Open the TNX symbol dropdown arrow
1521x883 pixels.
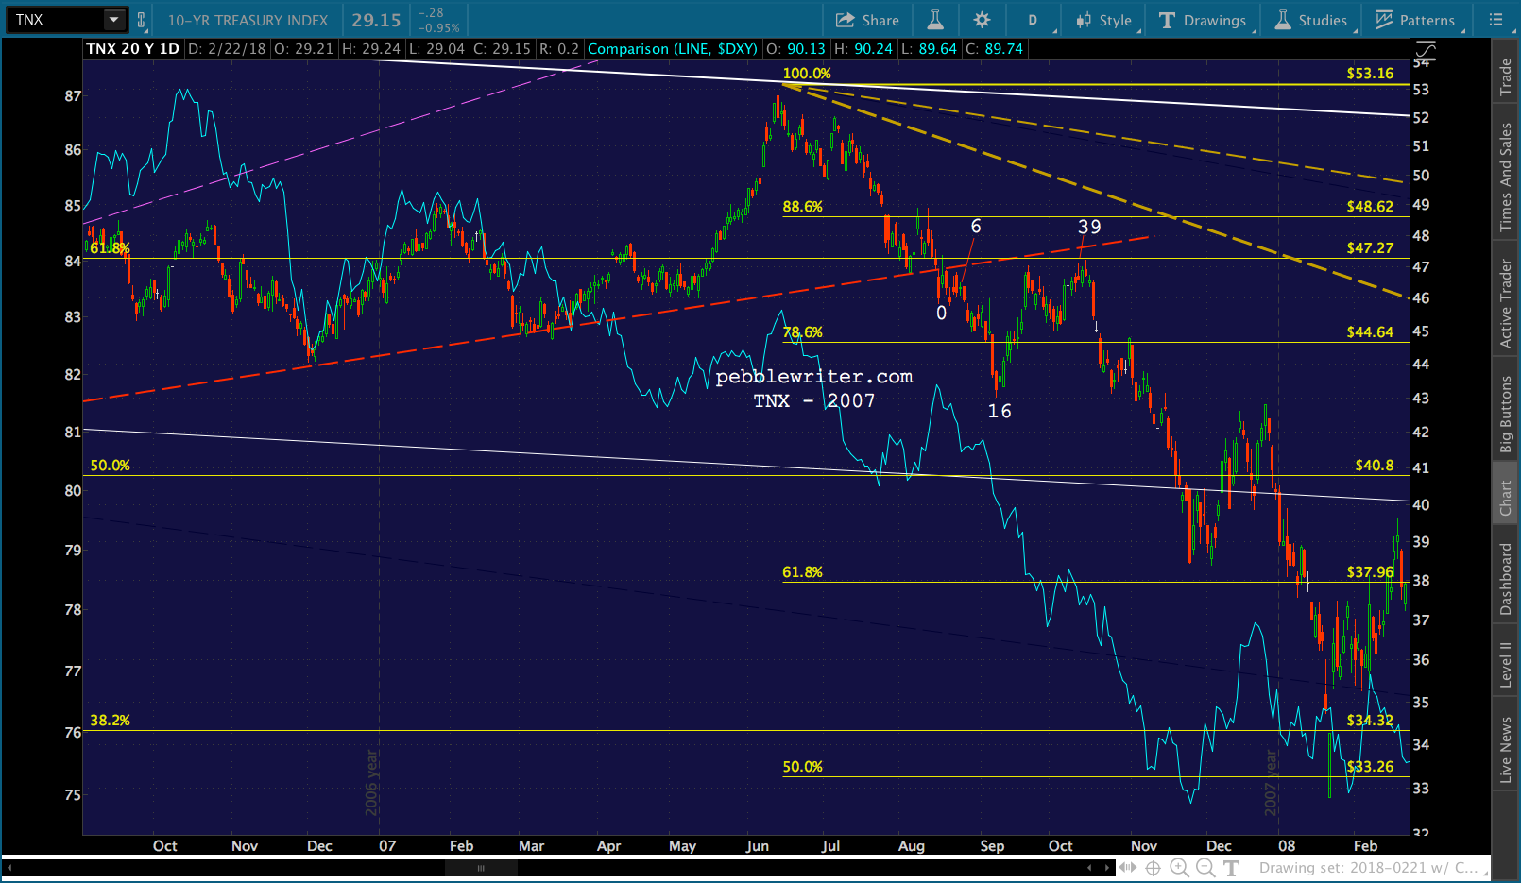113,20
